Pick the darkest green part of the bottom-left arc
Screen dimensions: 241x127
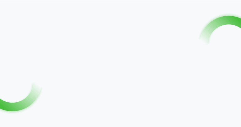point(3,105)
